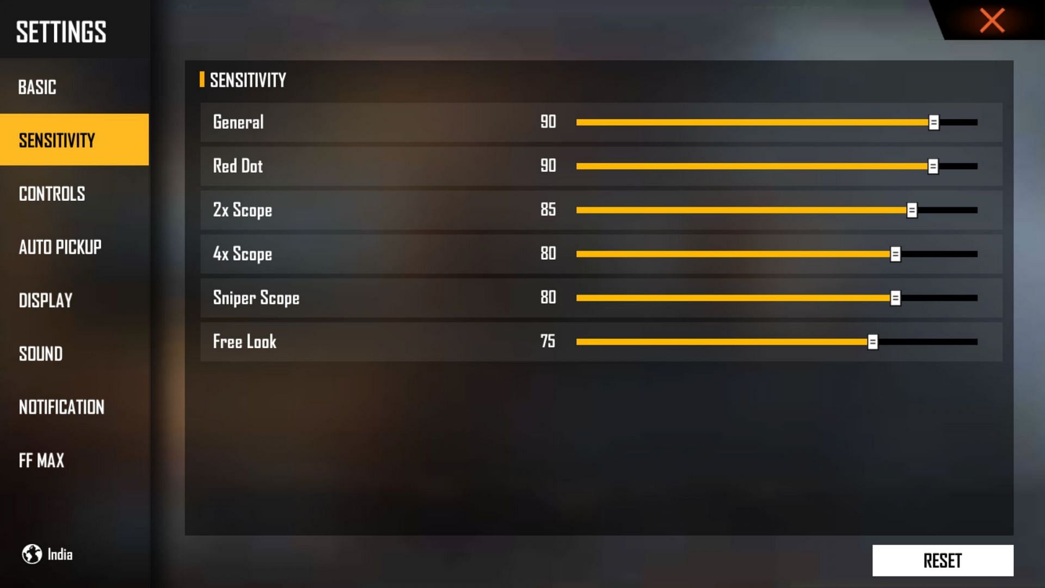Expand the Basic settings section

click(74, 88)
